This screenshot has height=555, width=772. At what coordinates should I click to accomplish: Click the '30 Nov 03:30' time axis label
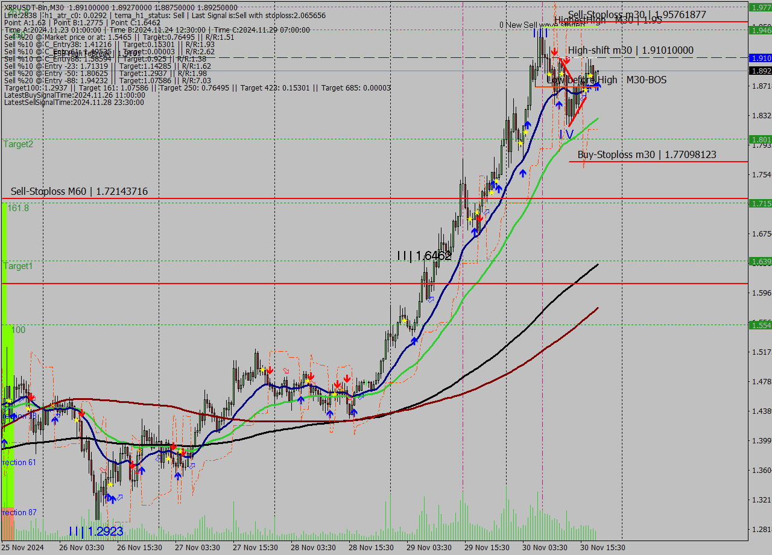click(x=546, y=548)
